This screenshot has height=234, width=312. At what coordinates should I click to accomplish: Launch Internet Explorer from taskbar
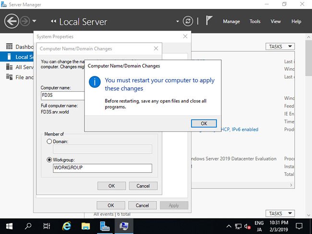pos(66,226)
